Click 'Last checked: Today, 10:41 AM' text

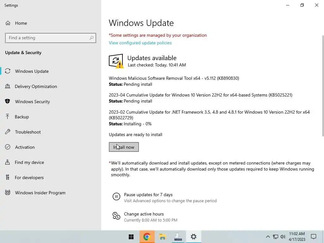[x=157, y=65]
